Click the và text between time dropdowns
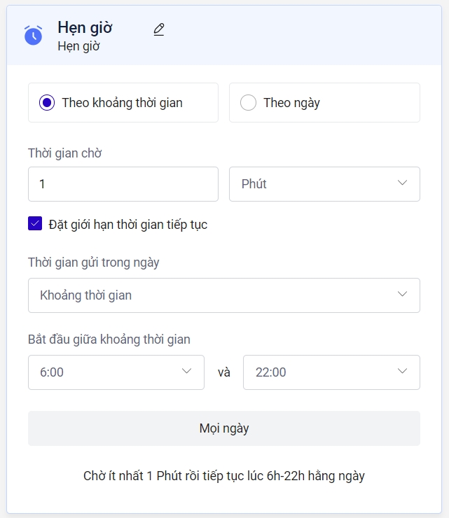449x518 pixels. tap(224, 372)
